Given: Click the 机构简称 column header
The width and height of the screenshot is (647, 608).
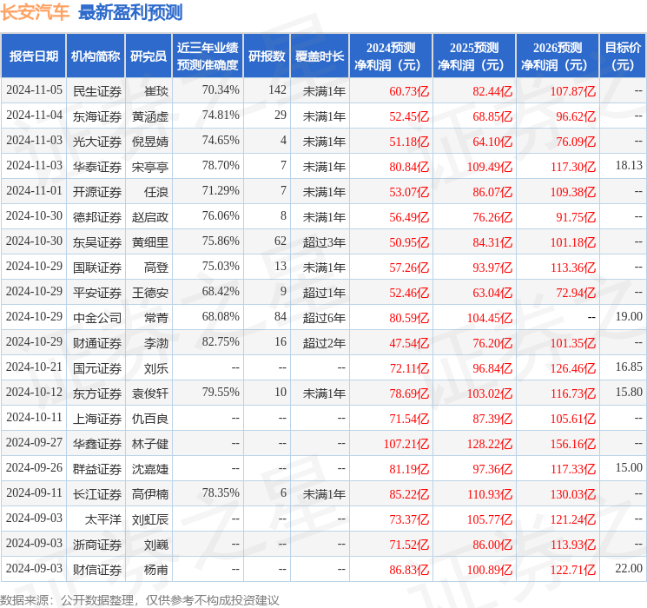Looking at the screenshot, I should tap(96, 56).
